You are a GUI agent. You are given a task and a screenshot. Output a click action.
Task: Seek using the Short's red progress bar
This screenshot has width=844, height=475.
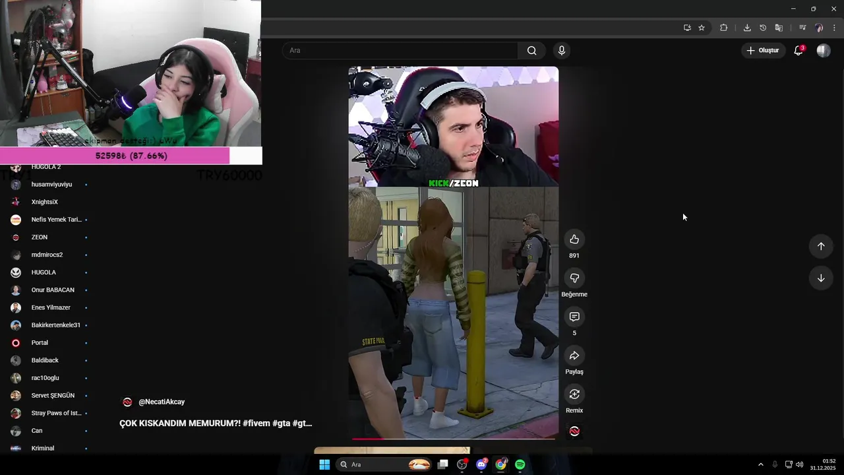point(454,439)
